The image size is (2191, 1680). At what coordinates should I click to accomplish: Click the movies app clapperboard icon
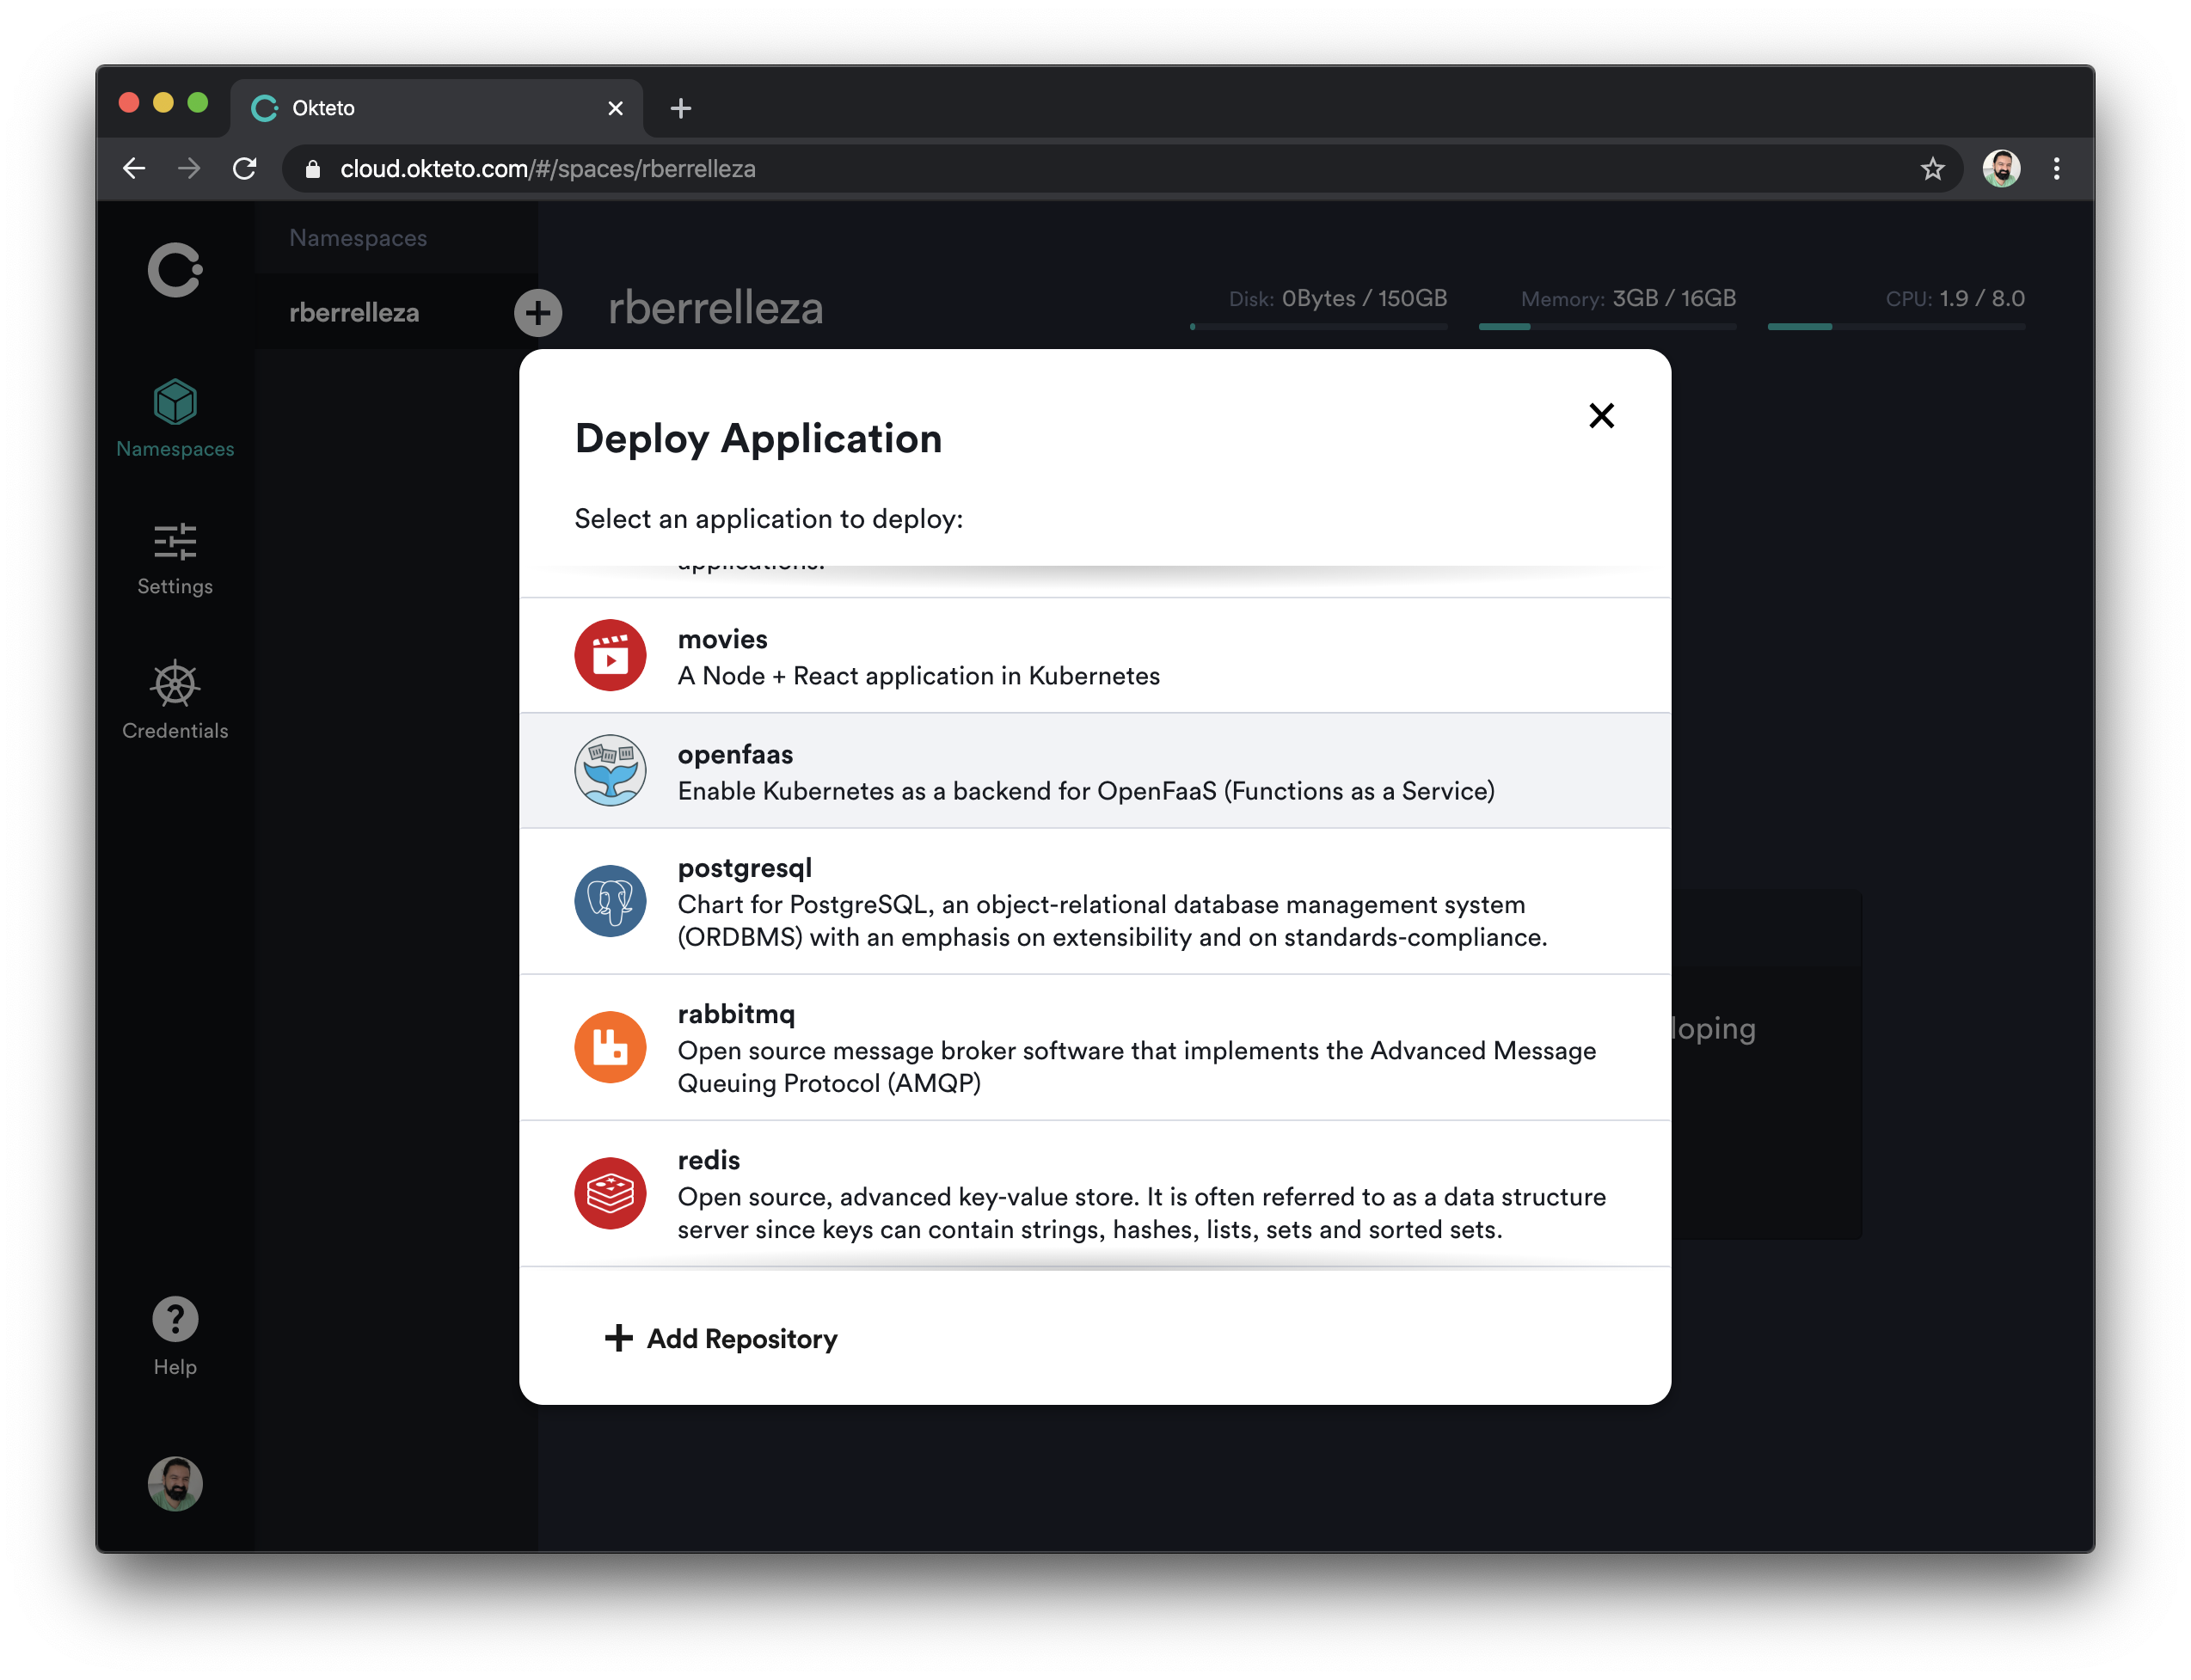coord(610,655)
